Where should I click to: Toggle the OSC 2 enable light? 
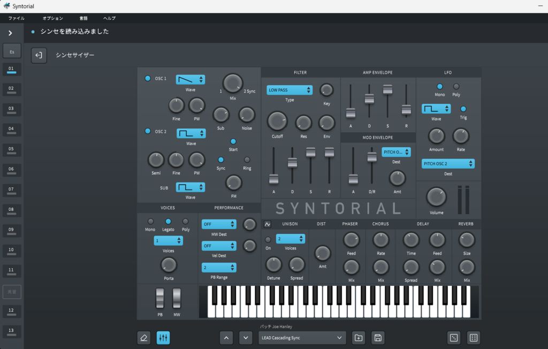[148, 131]
